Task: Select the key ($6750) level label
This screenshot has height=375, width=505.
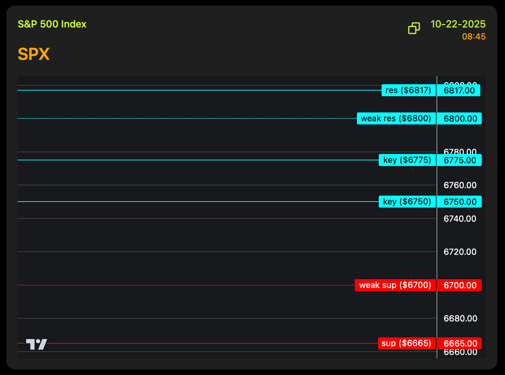Action: pyautogui.click(x=407, y=202)
